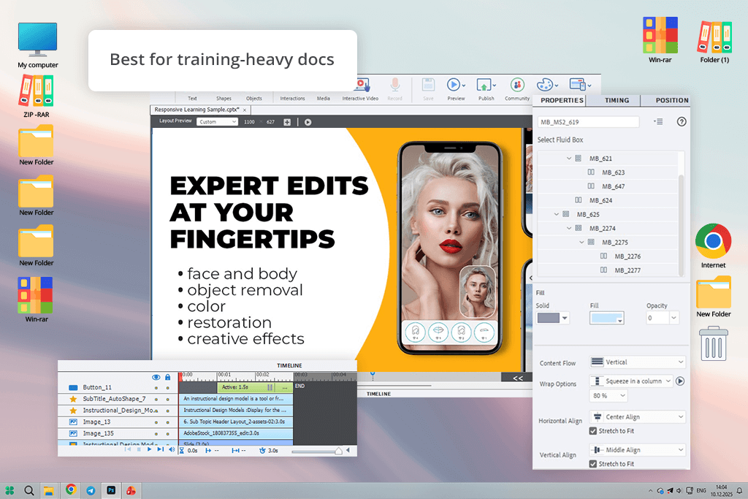Screen dimensions: 748x499
Task: Toggle the timeline audio speaker icon
Action: click(x=172, y=449)
